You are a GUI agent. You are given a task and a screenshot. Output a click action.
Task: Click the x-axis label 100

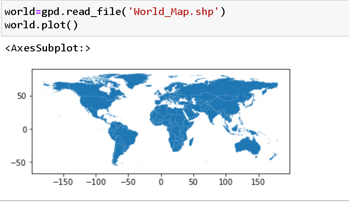point(226,182)
